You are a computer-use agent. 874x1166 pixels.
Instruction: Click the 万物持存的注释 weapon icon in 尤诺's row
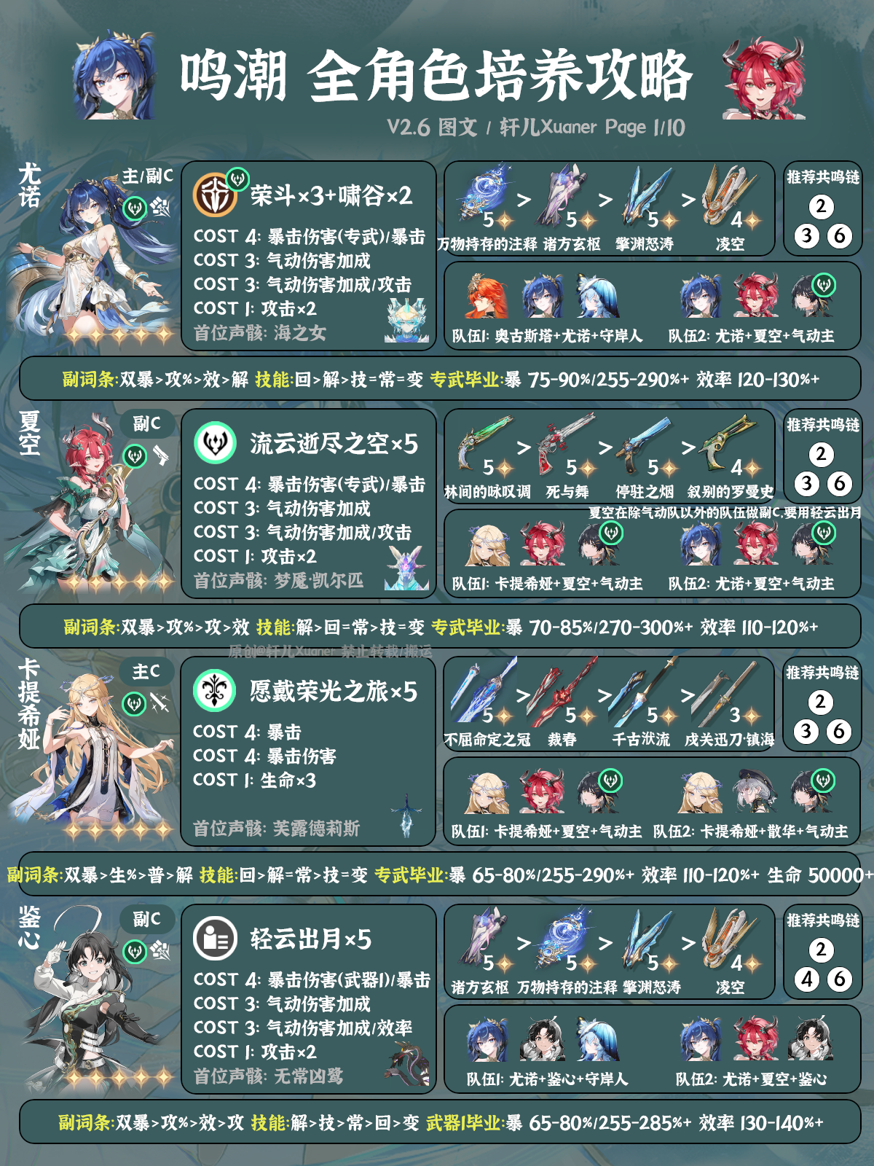(486, 195)
